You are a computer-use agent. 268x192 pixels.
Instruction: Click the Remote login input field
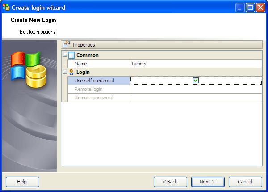pos(196,89)
